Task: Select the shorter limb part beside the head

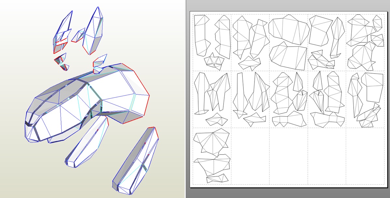Action: (x=87, y=143)
